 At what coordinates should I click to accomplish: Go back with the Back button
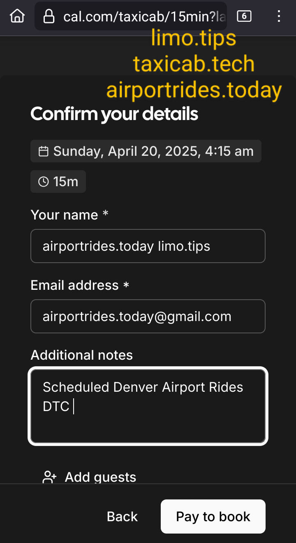122,516
